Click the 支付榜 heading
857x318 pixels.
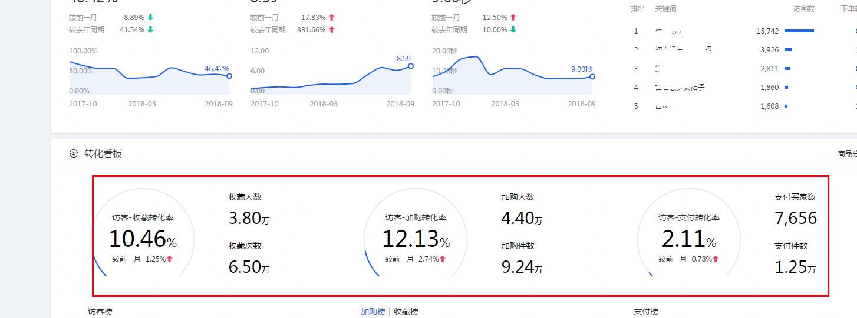[646, 312]
